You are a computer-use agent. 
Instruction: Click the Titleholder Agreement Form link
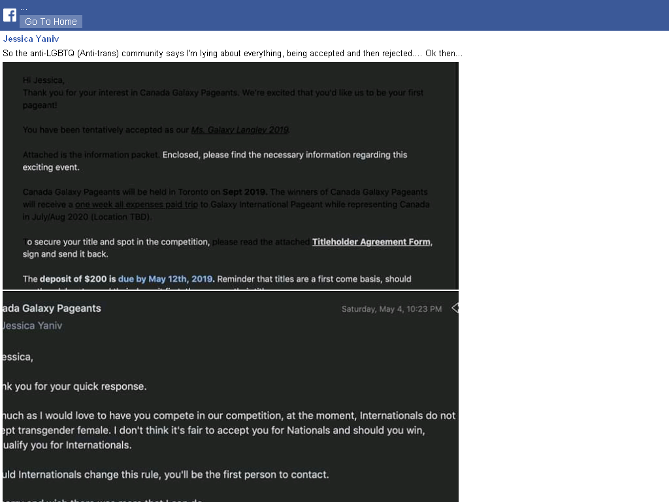point(371,242)
